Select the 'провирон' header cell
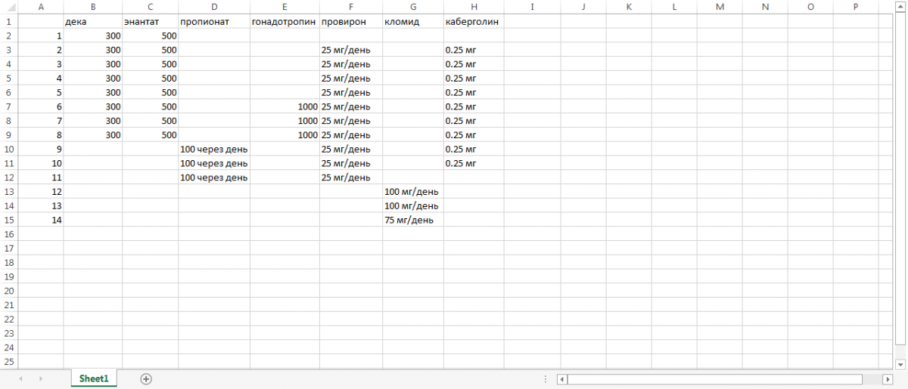Screen dimensions: 908x389 351,22
